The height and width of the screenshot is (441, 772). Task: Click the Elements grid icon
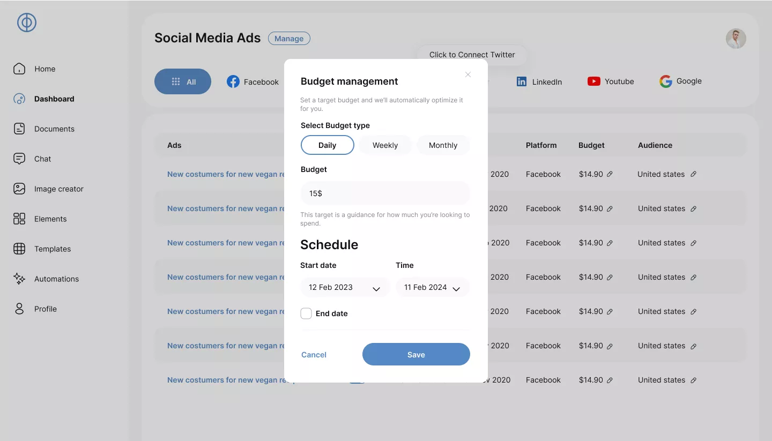pyautogui.click(x=19, y=219)
